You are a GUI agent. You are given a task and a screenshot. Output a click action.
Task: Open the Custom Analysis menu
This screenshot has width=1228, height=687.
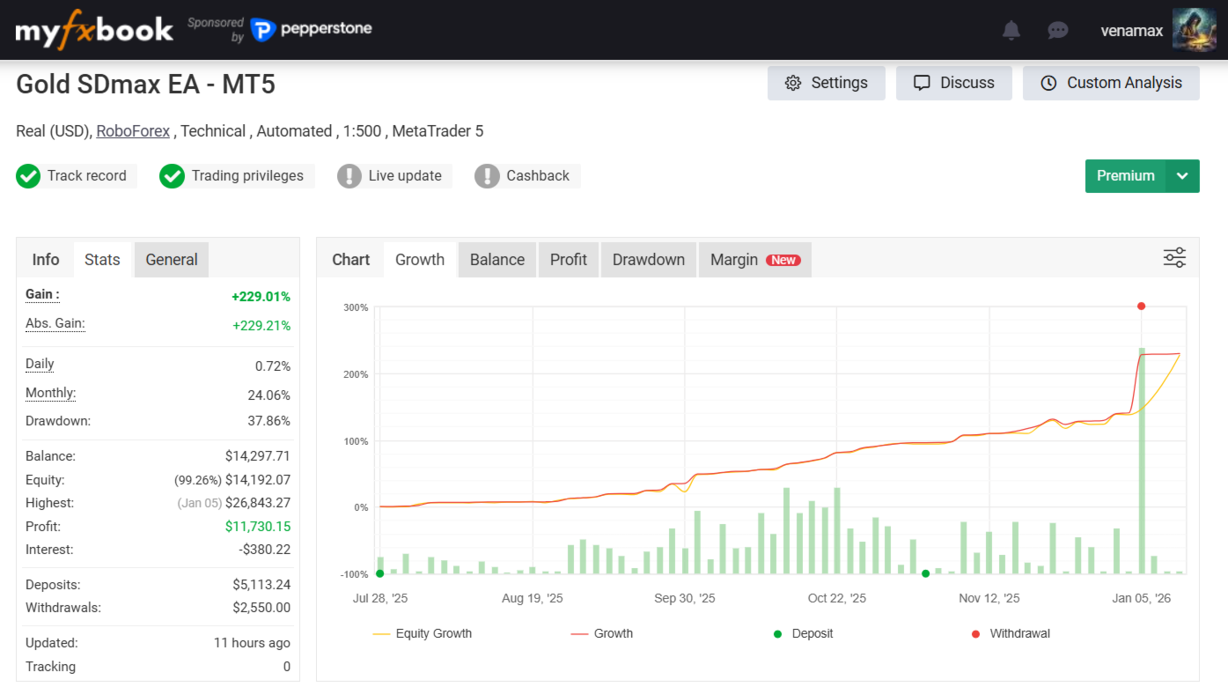(x=1111, y=83)
